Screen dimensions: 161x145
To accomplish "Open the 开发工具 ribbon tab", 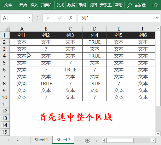I will pyautogui.click(x=106, y=5).
